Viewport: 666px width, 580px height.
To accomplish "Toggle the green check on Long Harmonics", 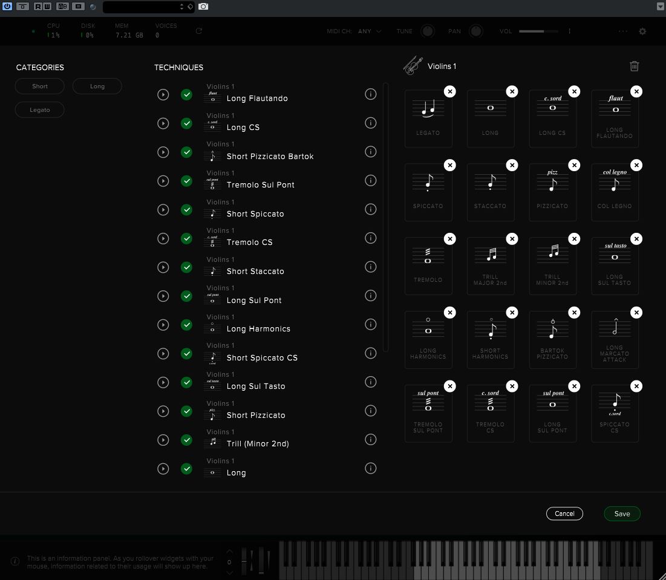I will click(x=186, y=325).
